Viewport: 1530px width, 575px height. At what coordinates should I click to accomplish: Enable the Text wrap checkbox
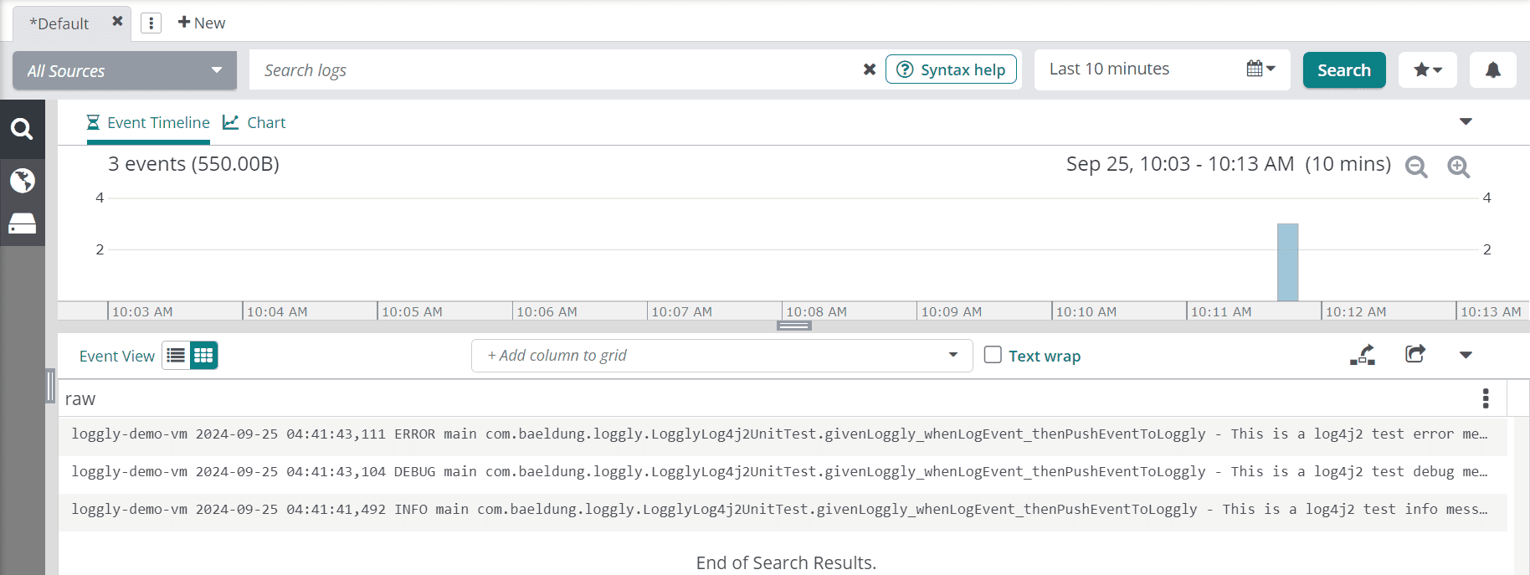[993, 355]
